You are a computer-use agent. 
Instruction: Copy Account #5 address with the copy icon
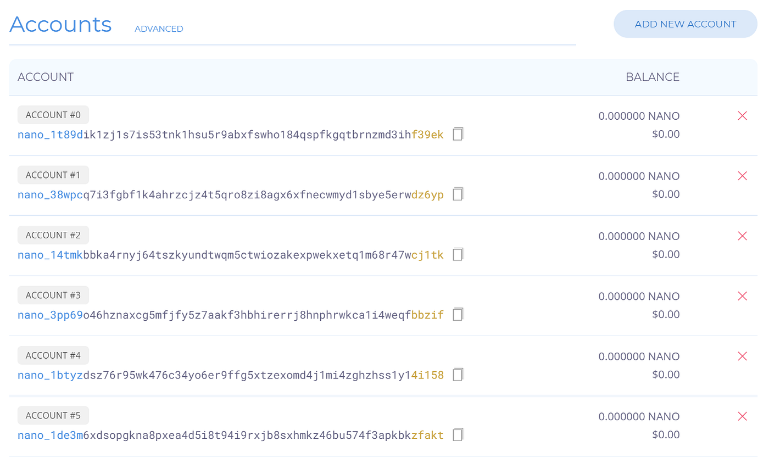458,434
